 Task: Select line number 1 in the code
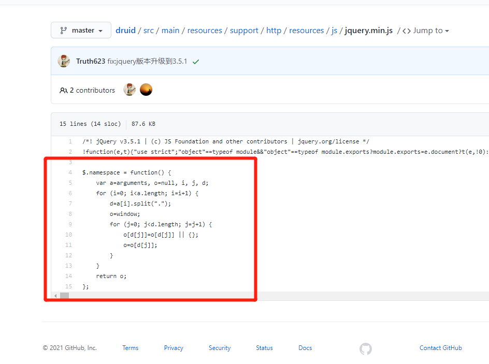point(70,141)
